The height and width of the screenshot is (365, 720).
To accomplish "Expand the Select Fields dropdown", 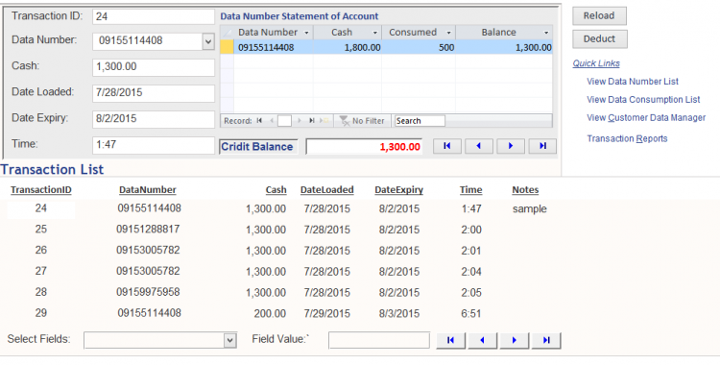I will pyautogui.click(x=230, y=341).
